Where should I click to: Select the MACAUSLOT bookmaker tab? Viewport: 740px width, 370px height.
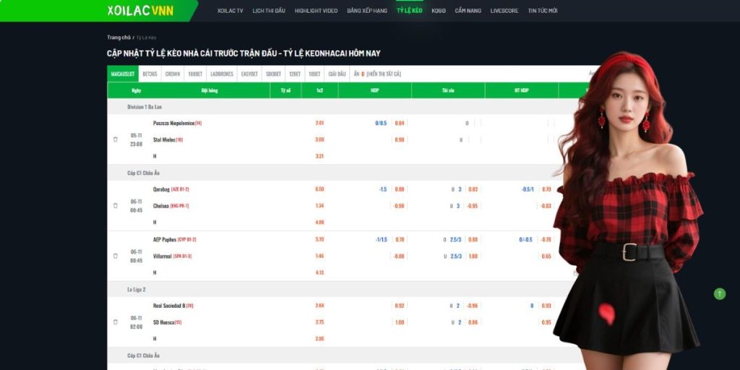(123, 74)
